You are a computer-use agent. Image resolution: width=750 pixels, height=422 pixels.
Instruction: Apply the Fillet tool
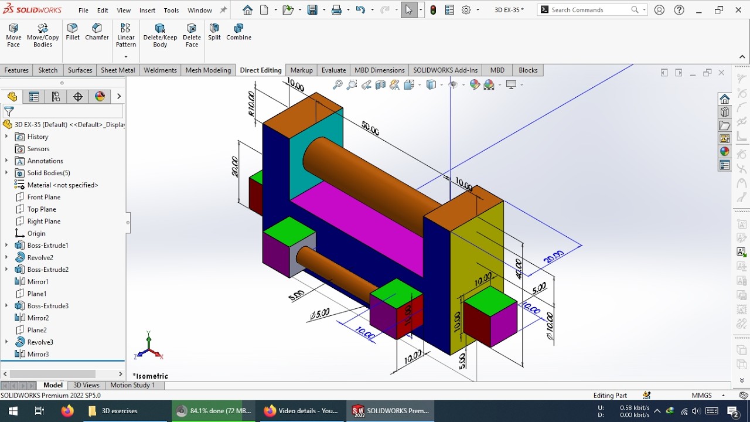click(73, 32)
